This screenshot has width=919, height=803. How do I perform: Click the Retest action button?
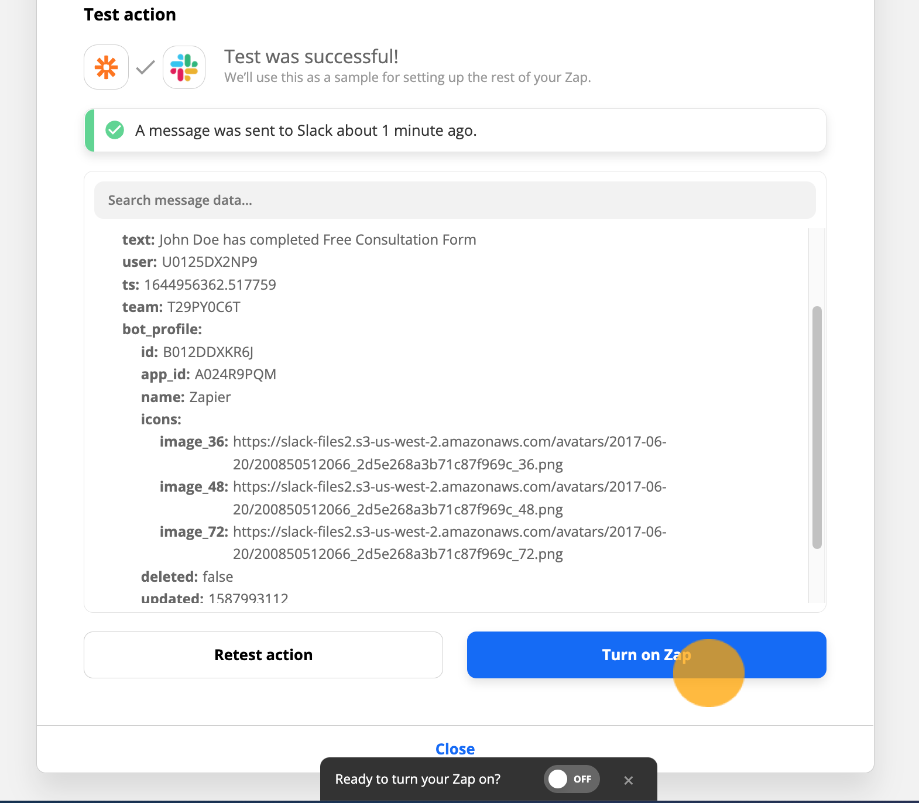(x=263, y=655)
